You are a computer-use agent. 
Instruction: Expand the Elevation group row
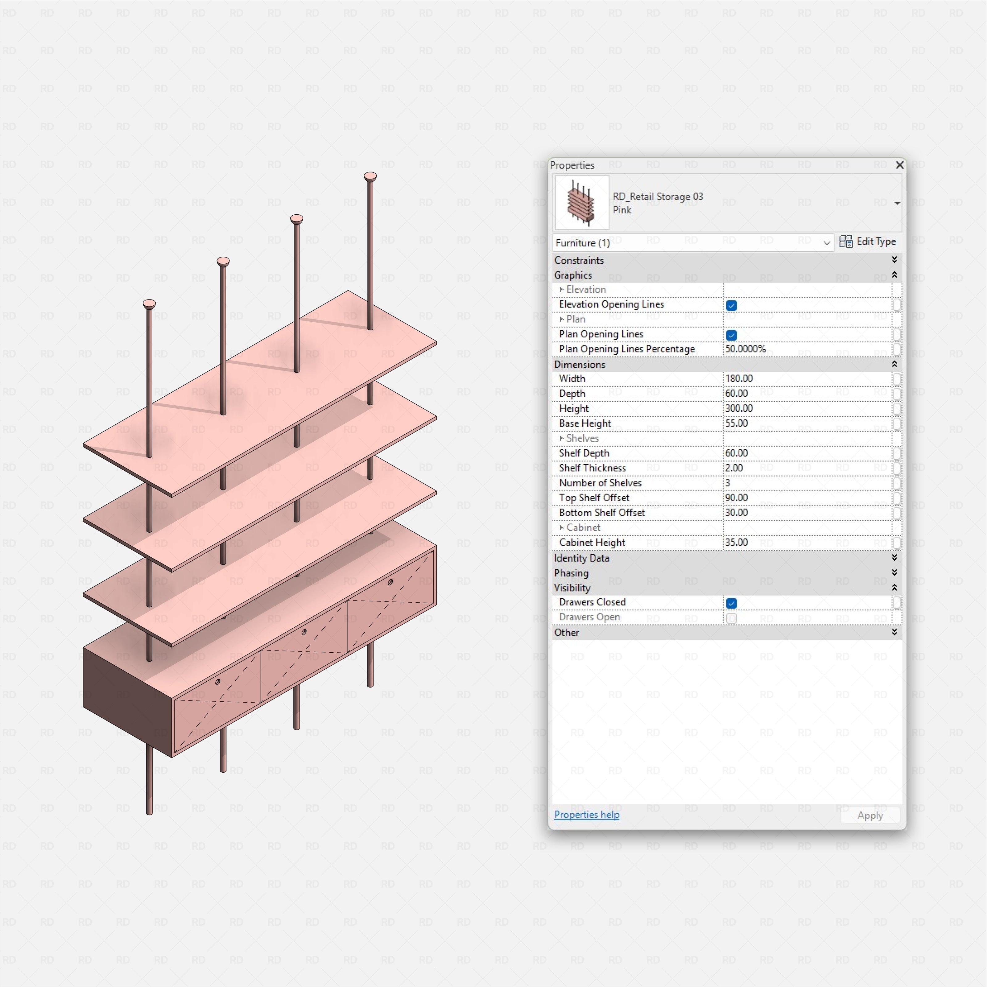pyautogui.click(x=561, y=290)
